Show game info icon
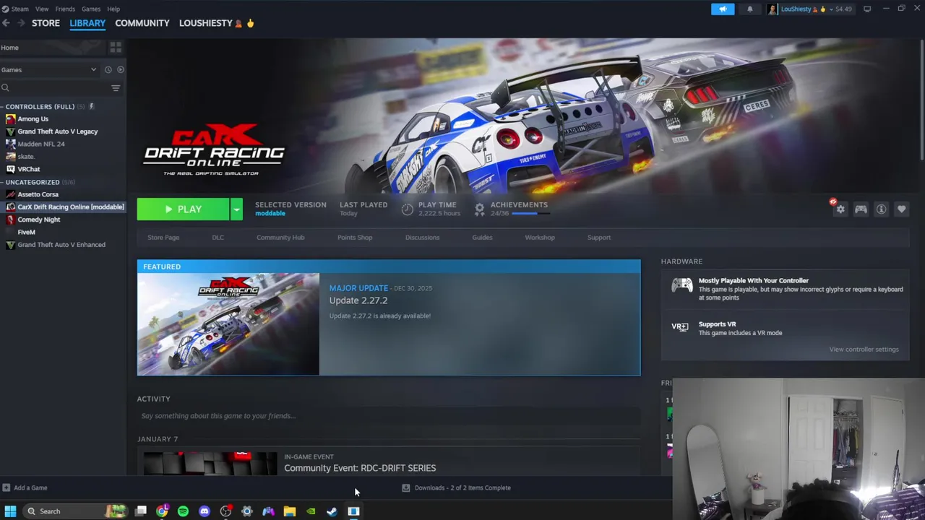This screenshot has height=520, width=925. [x=881, y=209]
